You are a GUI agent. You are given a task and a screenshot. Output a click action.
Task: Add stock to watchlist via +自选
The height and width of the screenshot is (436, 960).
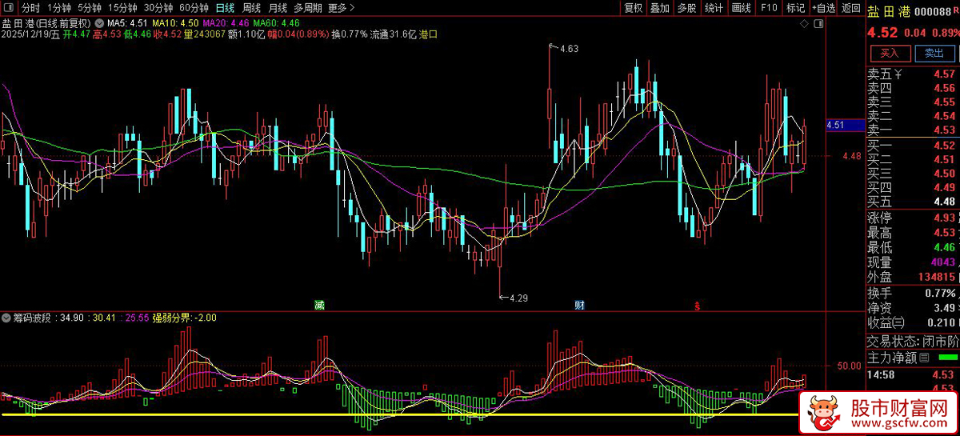(823, 8)
